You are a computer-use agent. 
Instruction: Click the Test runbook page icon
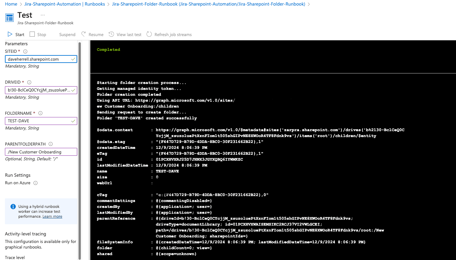click(10, 18)
